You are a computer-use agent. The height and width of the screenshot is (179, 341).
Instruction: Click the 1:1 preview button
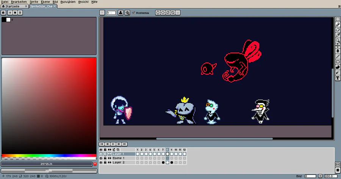click(338, 165)
